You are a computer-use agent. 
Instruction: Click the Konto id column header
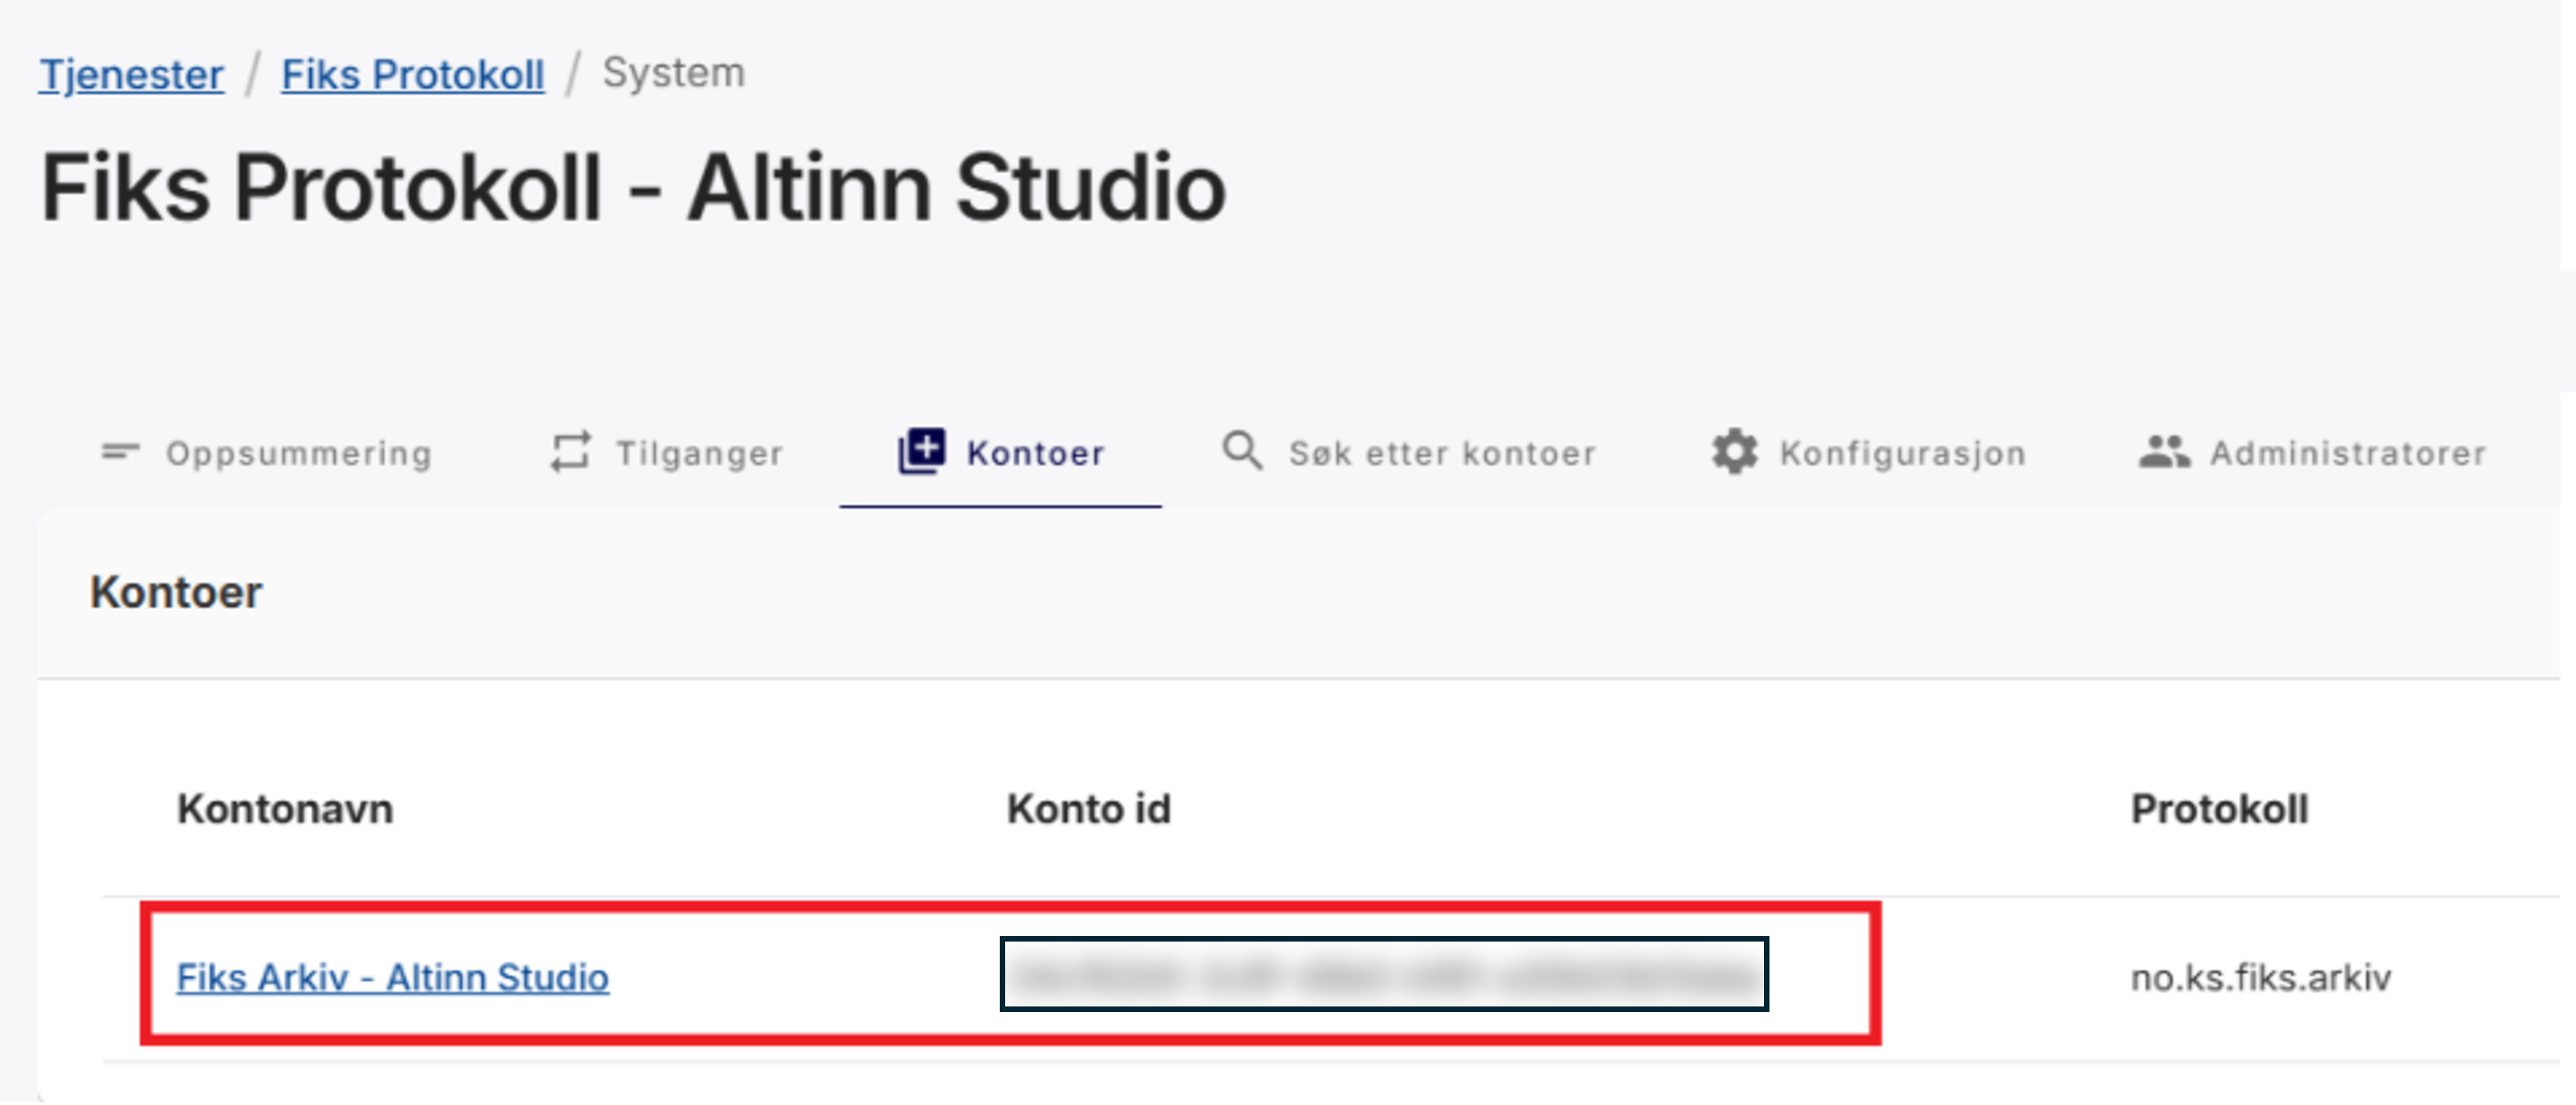point(1088,808)
